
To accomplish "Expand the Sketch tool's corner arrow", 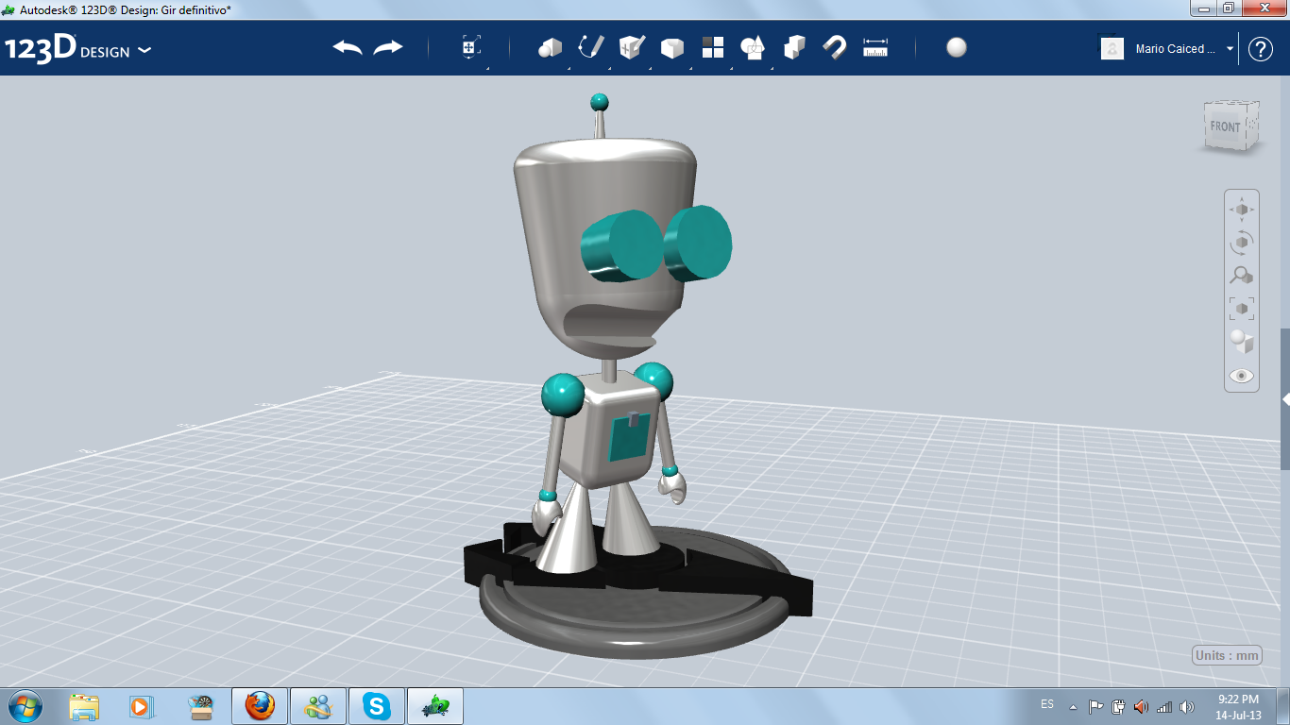I will click(x=609, y=68).
